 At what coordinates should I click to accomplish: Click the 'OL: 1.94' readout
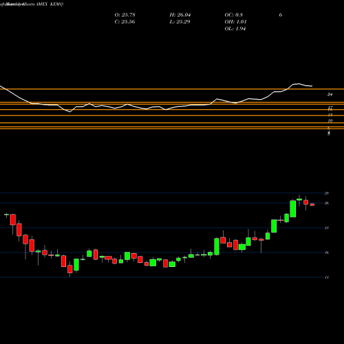coord(235,29)
